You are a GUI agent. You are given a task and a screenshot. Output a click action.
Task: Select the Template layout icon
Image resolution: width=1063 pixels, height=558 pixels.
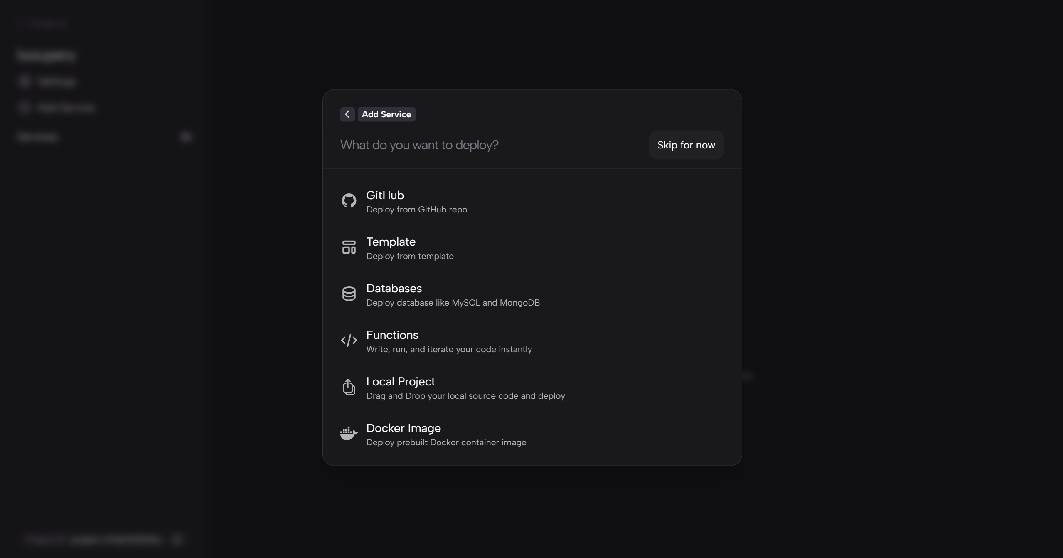point(349,247)
